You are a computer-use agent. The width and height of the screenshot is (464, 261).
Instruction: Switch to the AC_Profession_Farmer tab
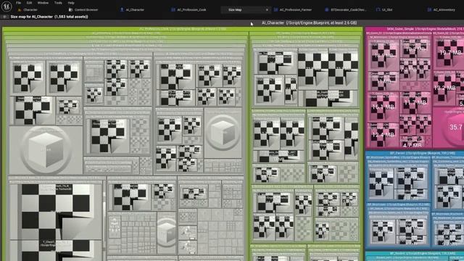click(292, 9)
